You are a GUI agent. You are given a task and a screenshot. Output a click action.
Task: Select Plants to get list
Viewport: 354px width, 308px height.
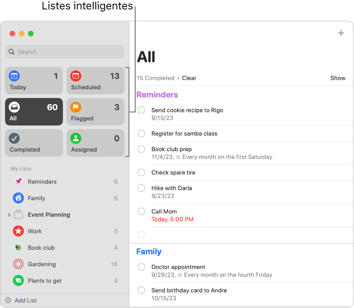point(45,281)
